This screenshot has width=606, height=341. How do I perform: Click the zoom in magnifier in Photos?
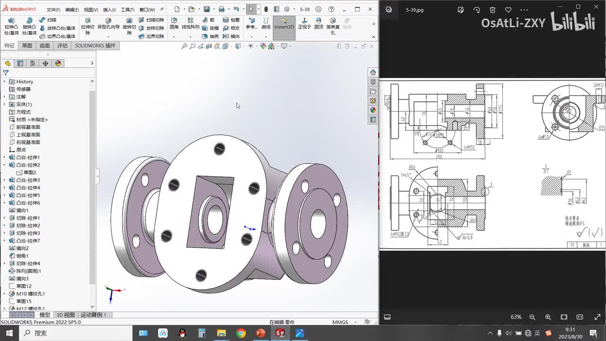pos(548,317)
